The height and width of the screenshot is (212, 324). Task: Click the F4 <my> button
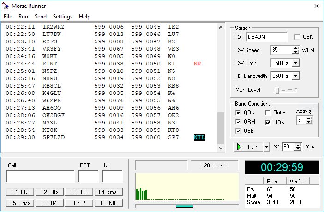click(108, 192)
